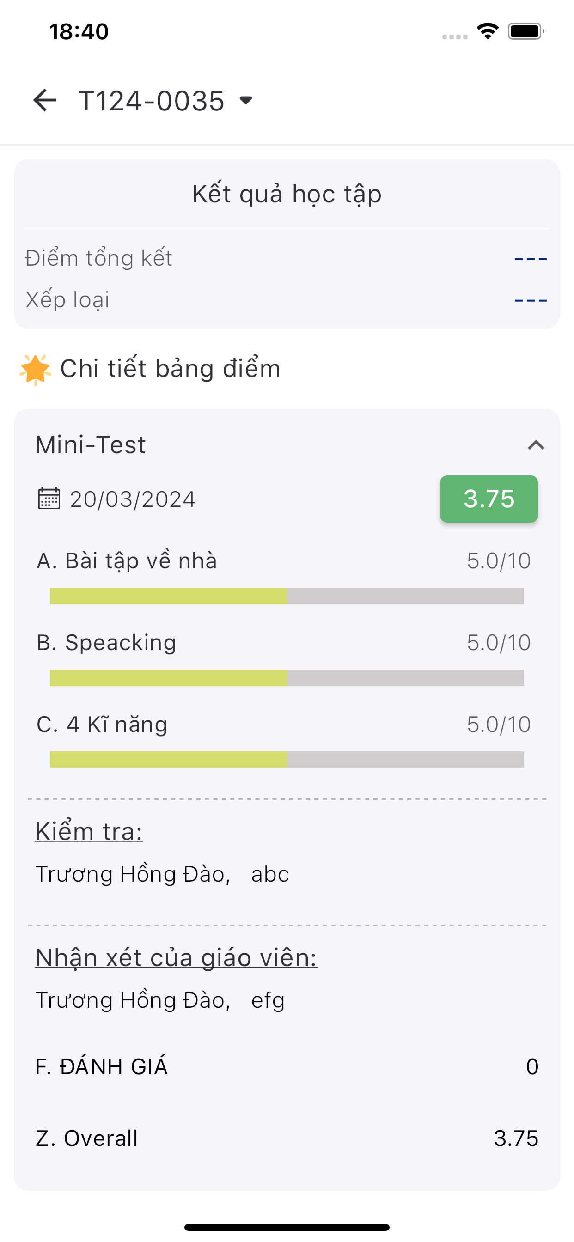Viewport: 574px width, 1242px height.
Task: Select the Kết quả học tập header
Action: pyautogui.click(x=287, y=194)
